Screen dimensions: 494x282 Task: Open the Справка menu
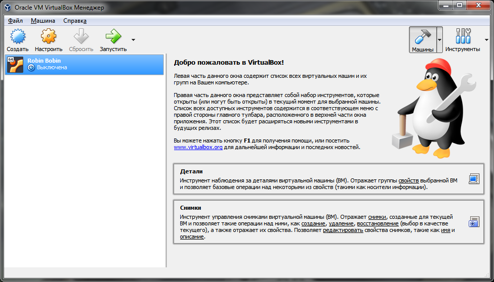tap(75, 21)
